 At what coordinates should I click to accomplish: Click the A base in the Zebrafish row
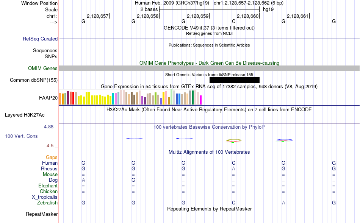(x=283, y=203)
